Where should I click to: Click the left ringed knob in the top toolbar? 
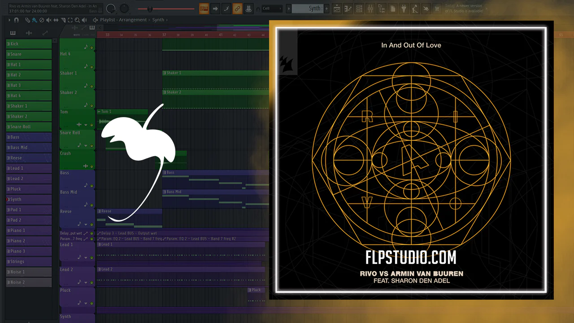111,9
